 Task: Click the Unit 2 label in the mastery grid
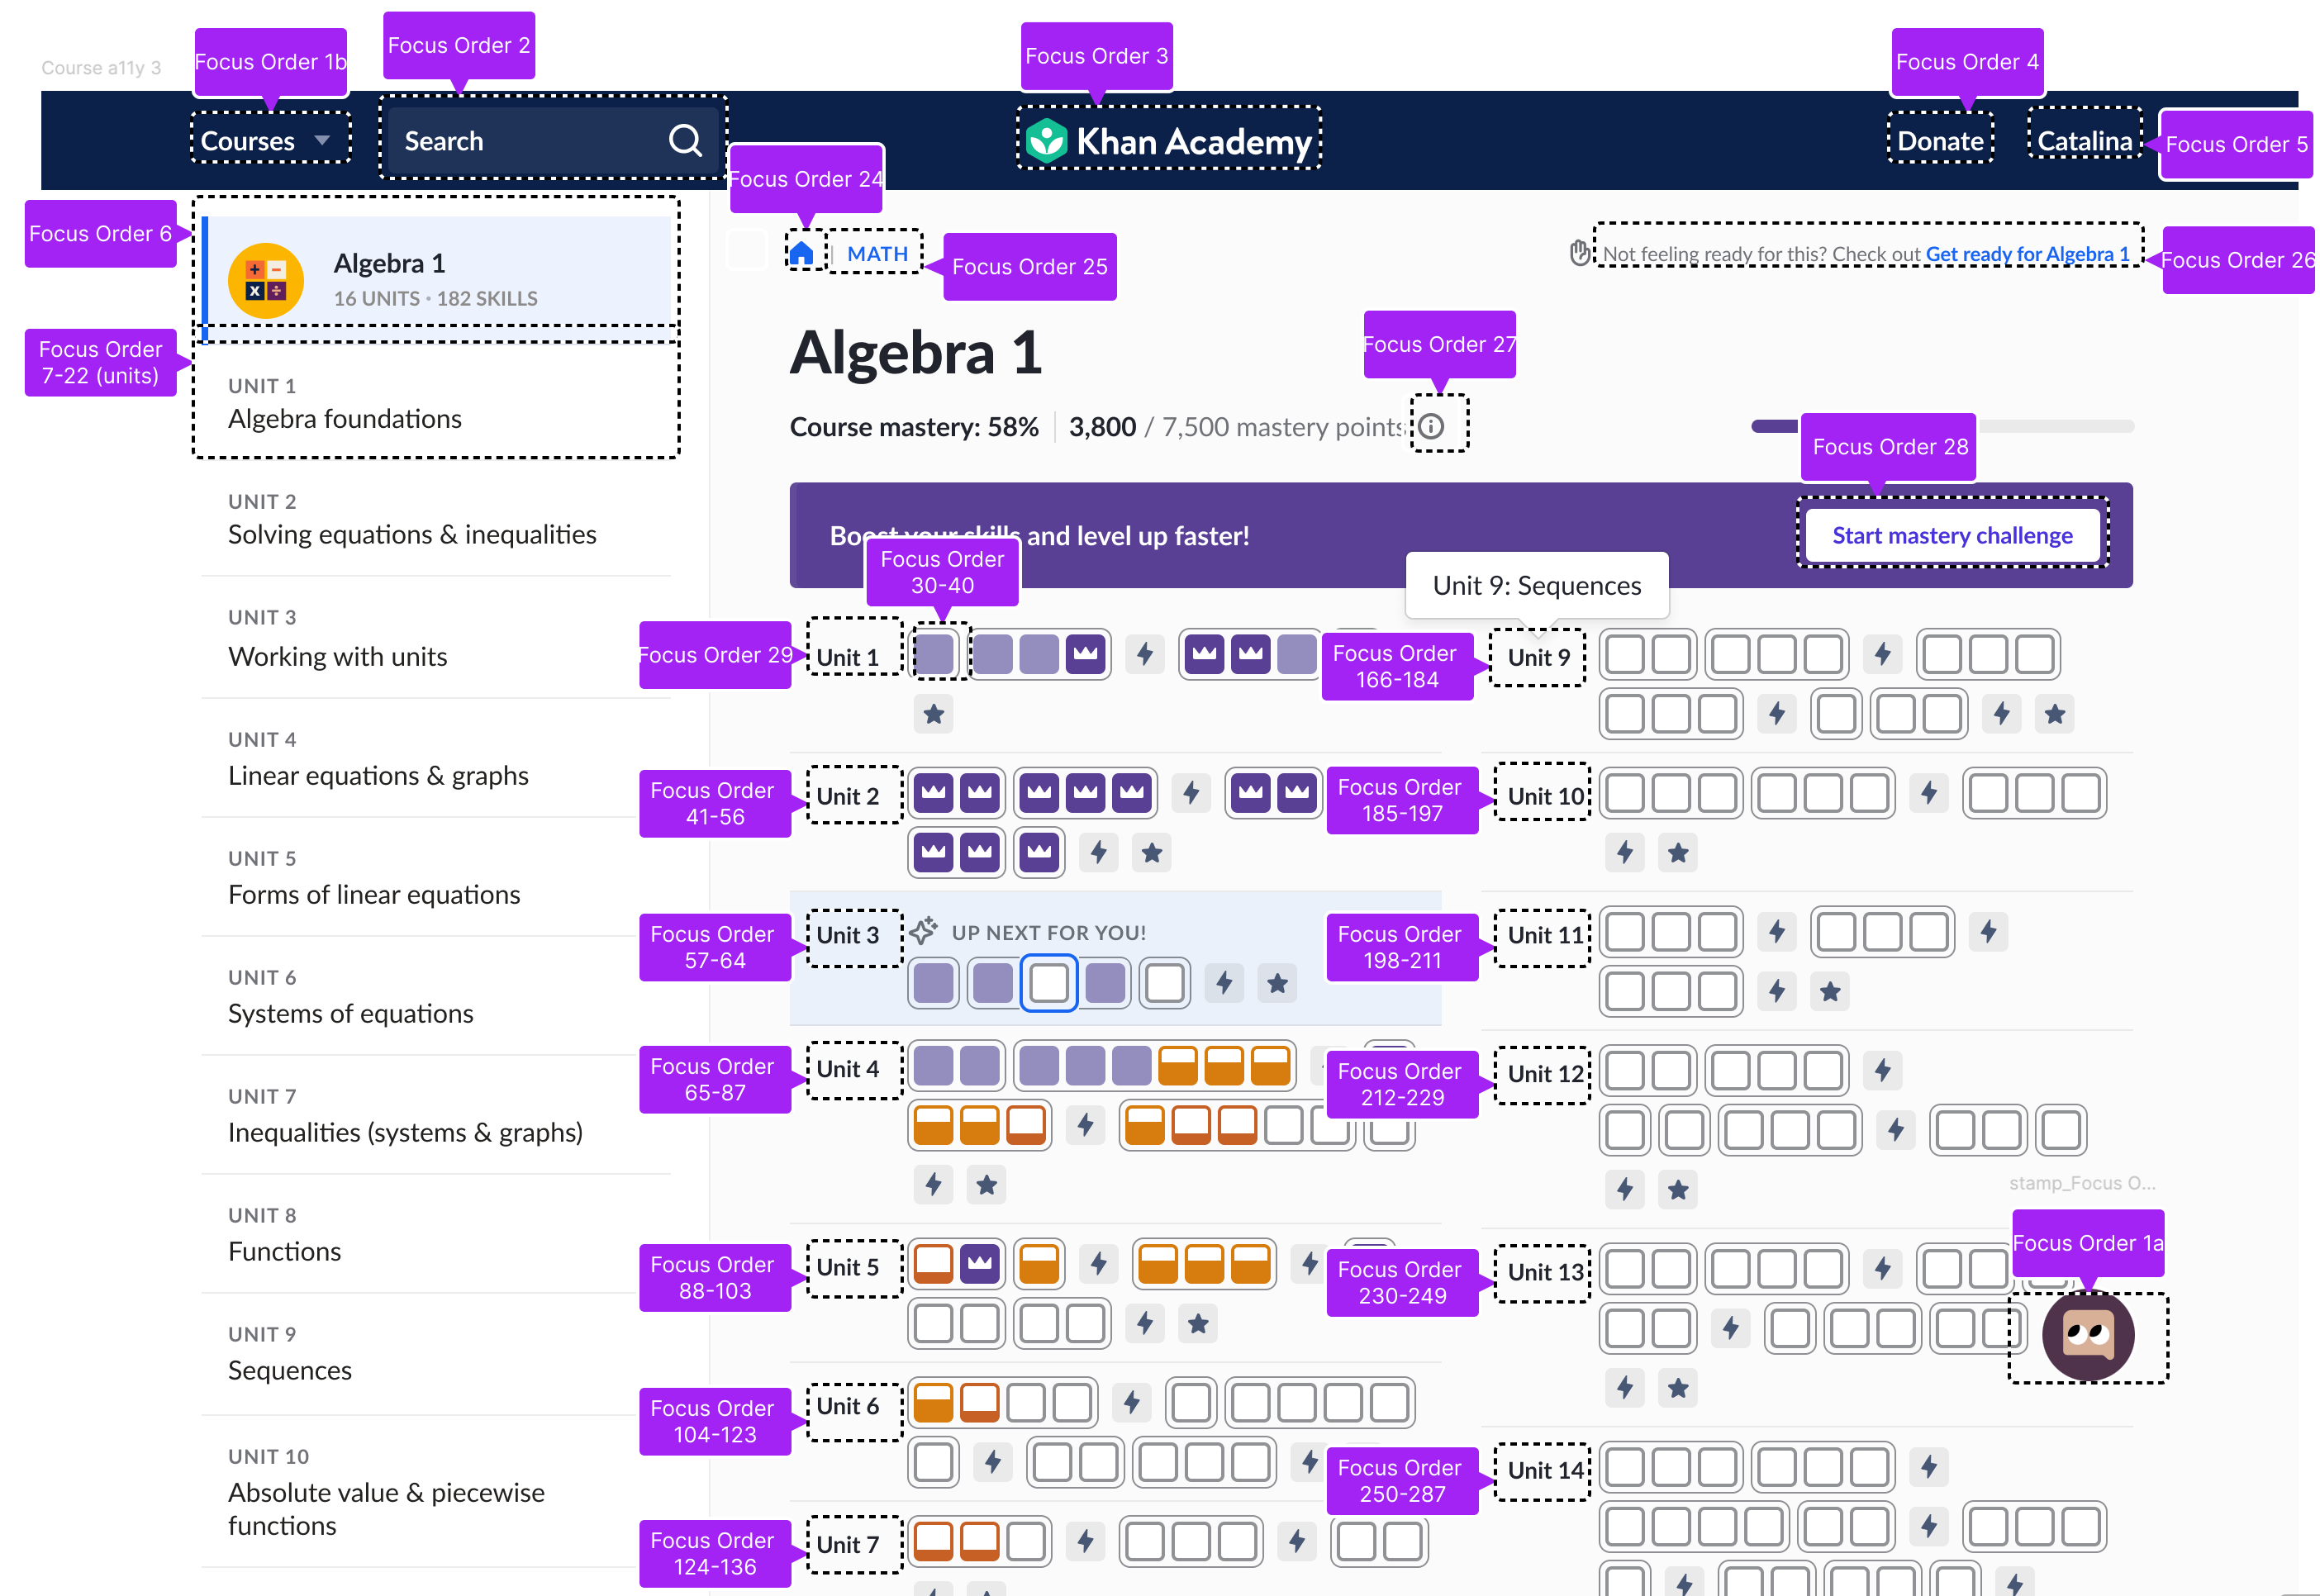pyautogui.click(x=848, y=796)
